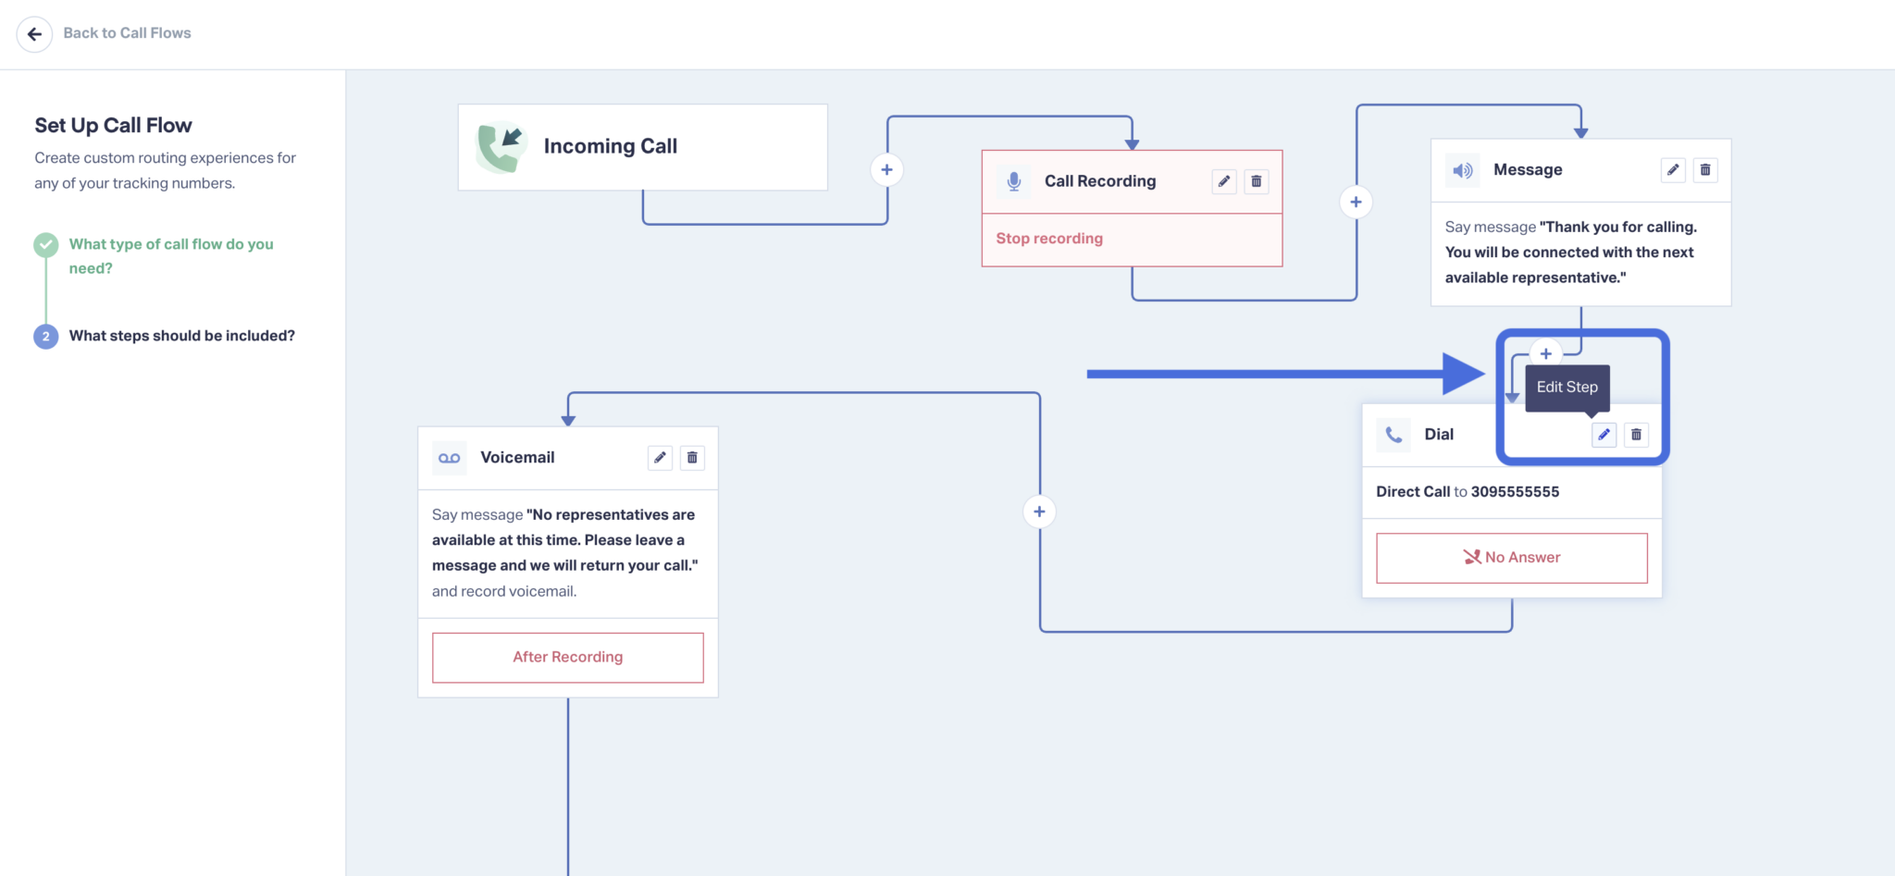The width and height of the screenshot is (1895, 876).
Task: Edit the Dial step via pencil icon
Action: (x=1604, y=435)
